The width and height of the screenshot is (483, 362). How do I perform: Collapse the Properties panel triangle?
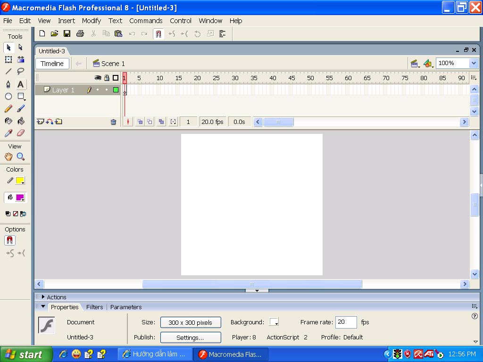coord(43,306)
